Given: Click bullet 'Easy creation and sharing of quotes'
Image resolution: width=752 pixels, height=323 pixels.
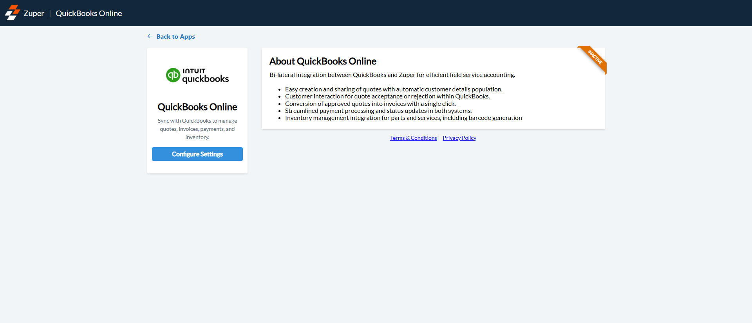Looking at the screenshot, I should (x=394, y=89).
